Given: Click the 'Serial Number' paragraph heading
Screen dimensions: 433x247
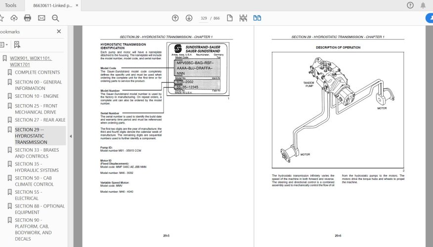Looking at the screenshot, I should click(110, 113).
